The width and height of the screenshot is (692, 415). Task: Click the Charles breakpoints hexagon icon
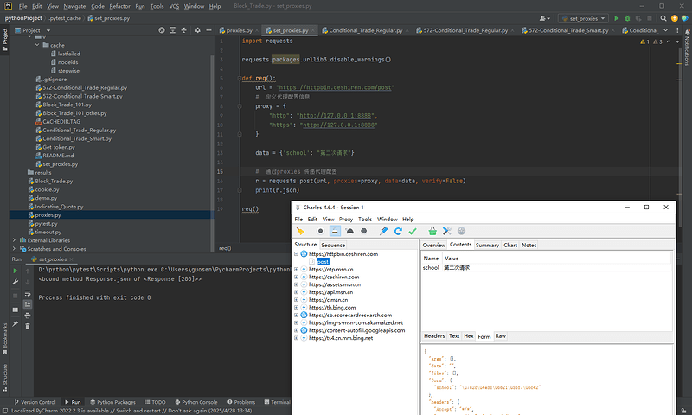[364, 231]
